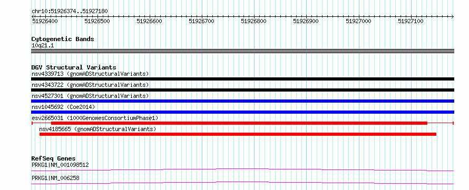469x190 pixels.
Task: Open nsv4185665 (gnomADStructuralVariants) label
Action: click(x=98, y=129)
